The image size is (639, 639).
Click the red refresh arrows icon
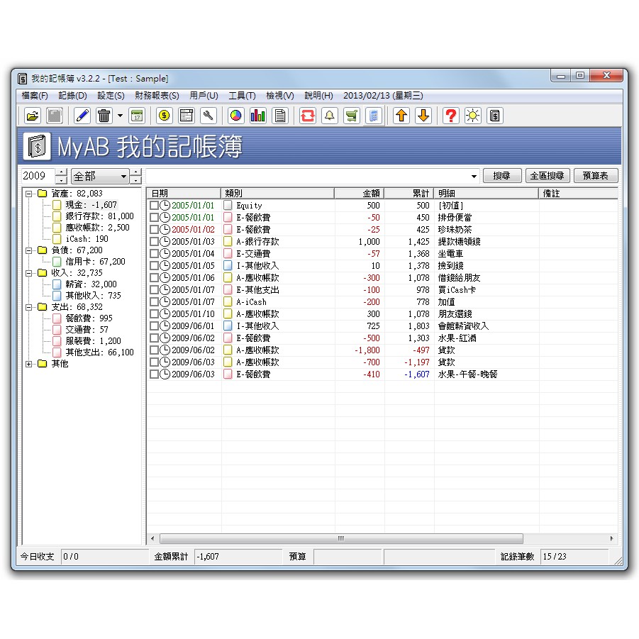pos(308,116)
